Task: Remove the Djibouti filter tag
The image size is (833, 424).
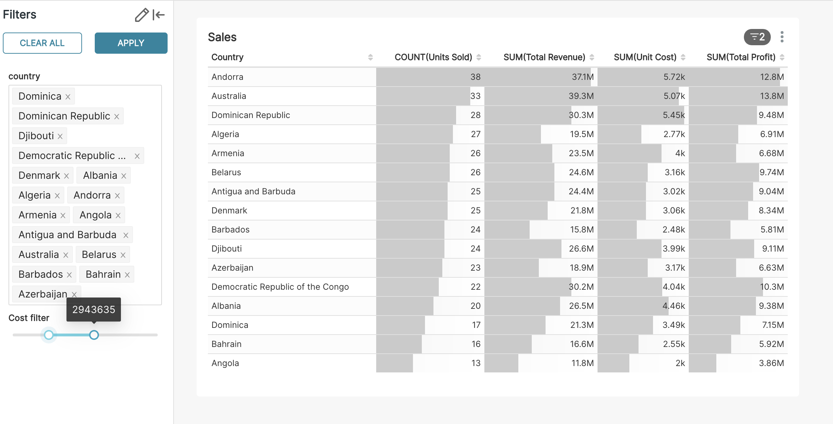Action: click(x=60, y=135)
